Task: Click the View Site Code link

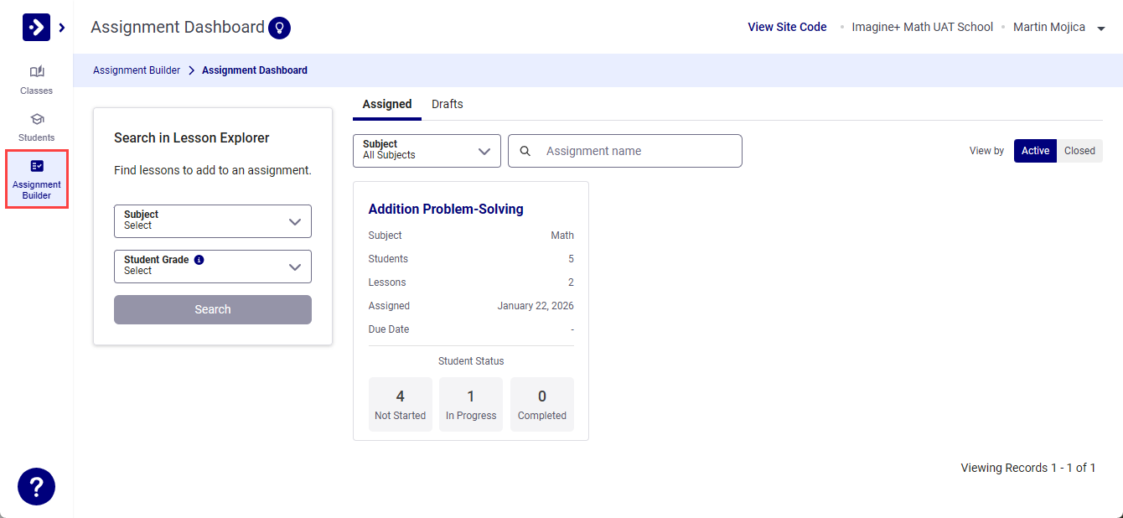Action: pyautogui.click(x=787, y=27)
